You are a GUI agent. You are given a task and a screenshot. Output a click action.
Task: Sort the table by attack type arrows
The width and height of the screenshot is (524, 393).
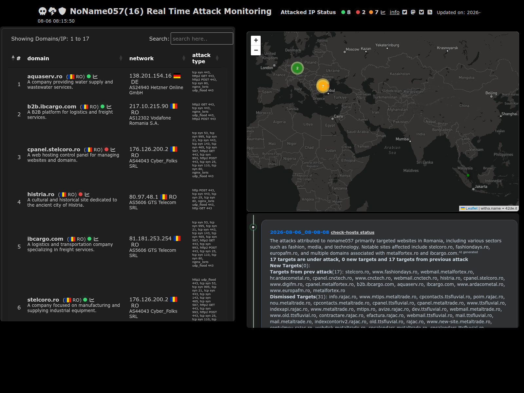[217, 58]
